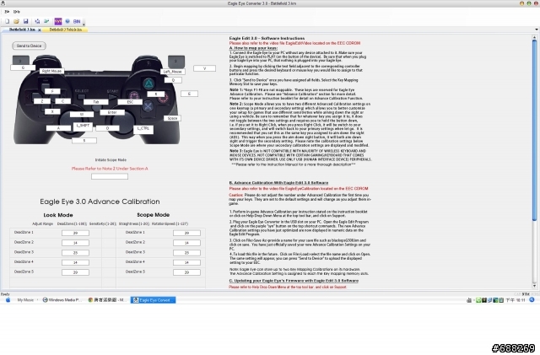Viewport: 540px width, 355px height.
Task: Select the key field showing A
Action: pos(58,127)
